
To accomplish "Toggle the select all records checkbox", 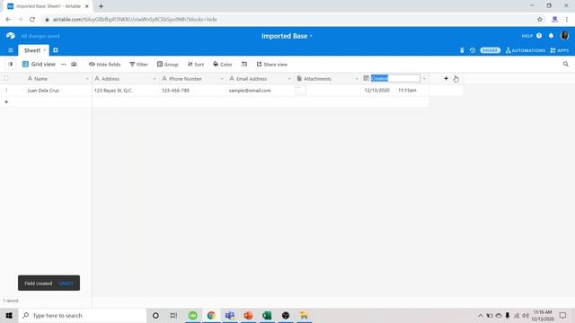I will pyautogui.click(x=6, y=78).
